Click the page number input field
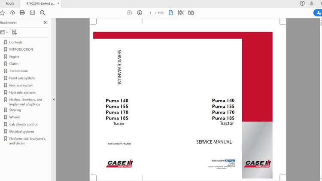The height and width of the screenshot is (181, 322). (150, 13)
